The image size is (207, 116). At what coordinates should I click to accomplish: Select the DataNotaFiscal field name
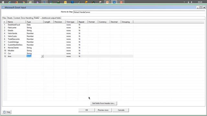(14, 25)
